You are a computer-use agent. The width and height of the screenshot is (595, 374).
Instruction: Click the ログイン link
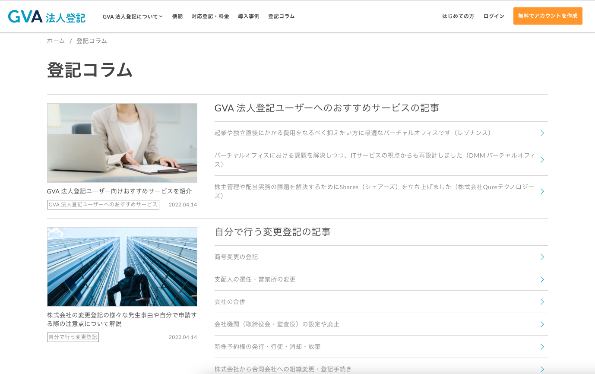[494, 16]
